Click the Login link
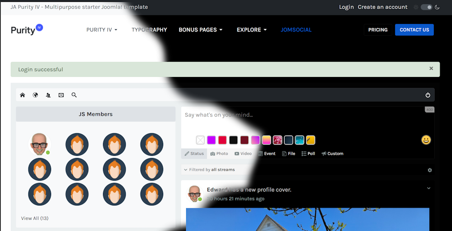This screenshot has height=231, width=452. pyautogui.click(x=346, y=7)
